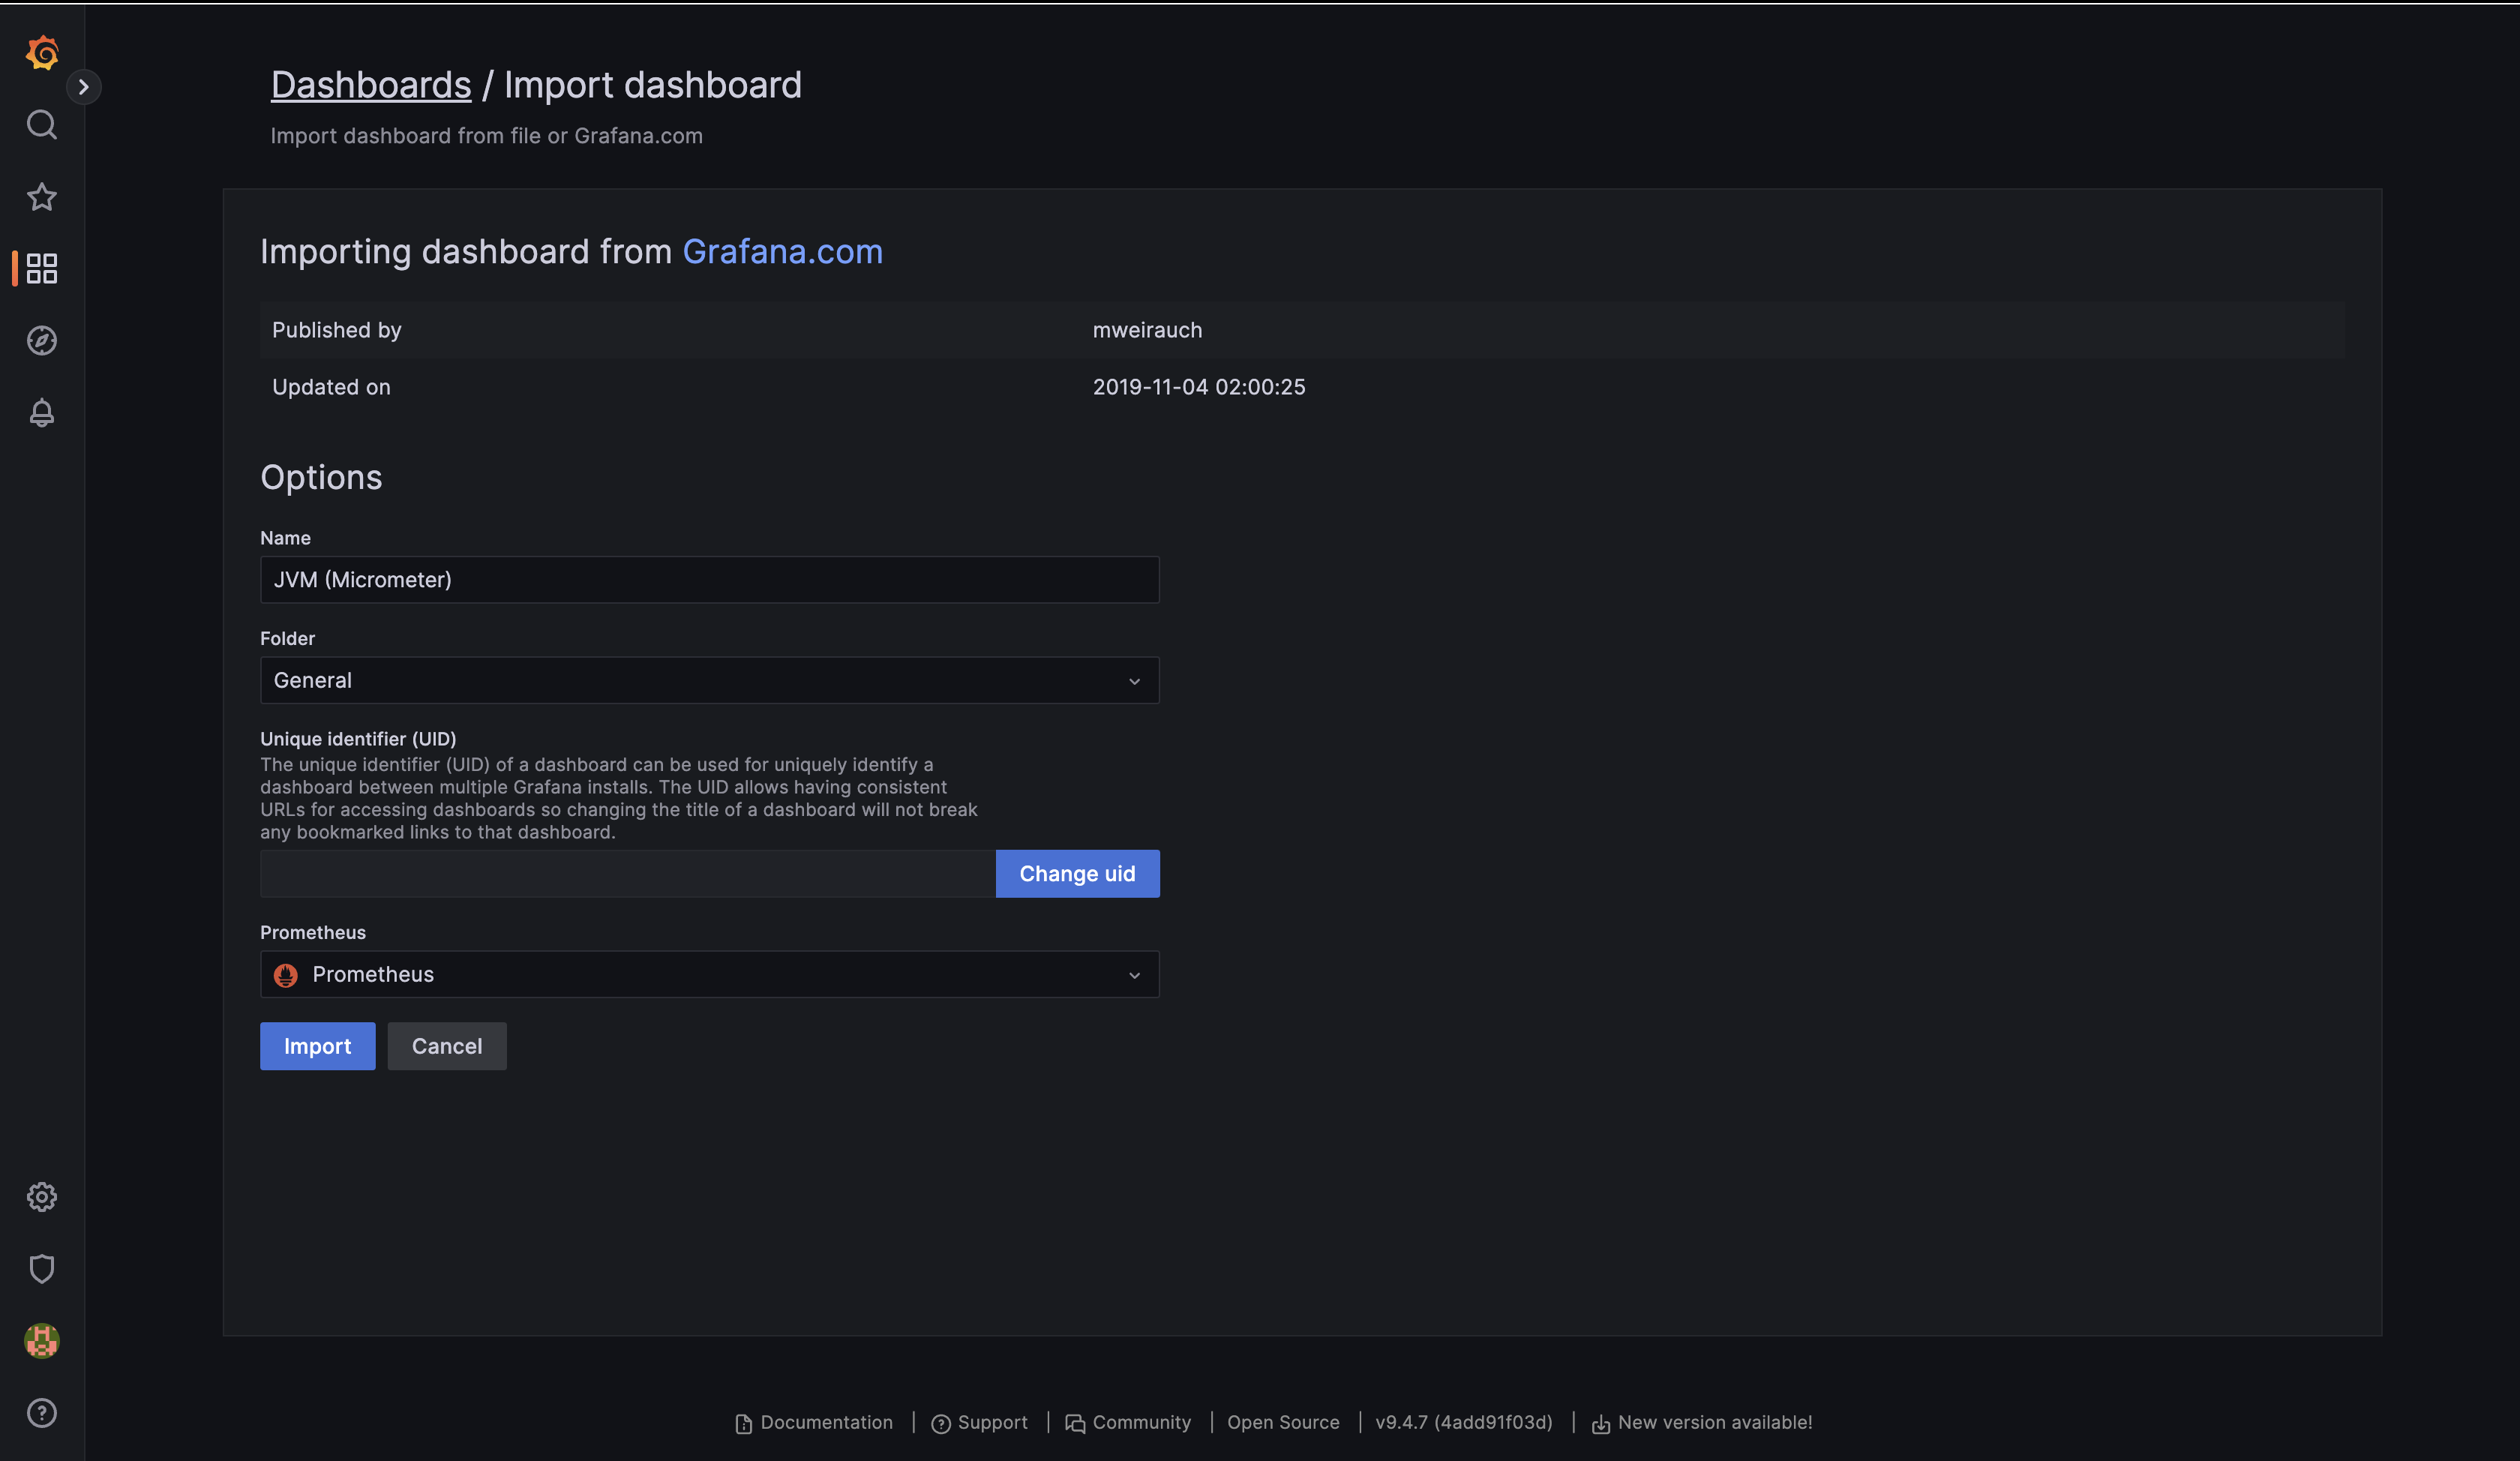Expand the sidebar navigation chevron

click(x=84, y=87)
